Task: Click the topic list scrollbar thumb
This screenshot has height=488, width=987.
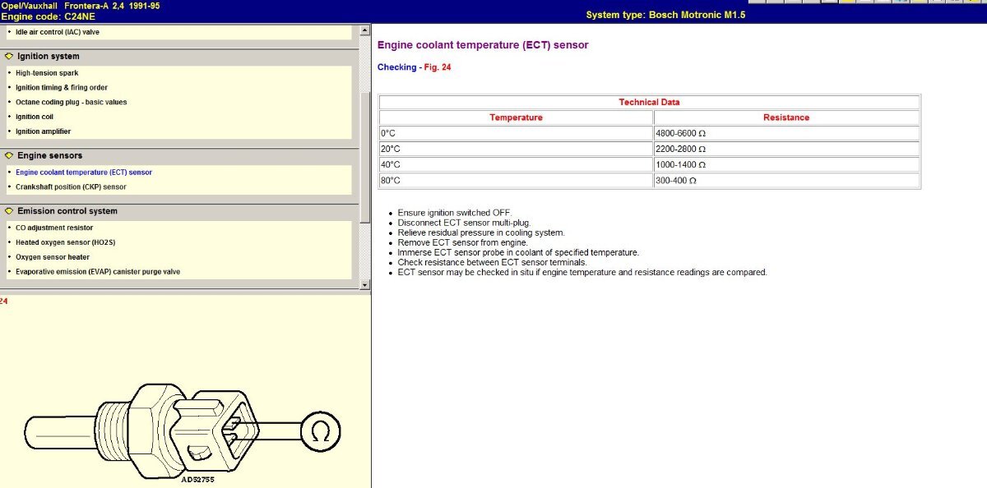Action: 365,157
